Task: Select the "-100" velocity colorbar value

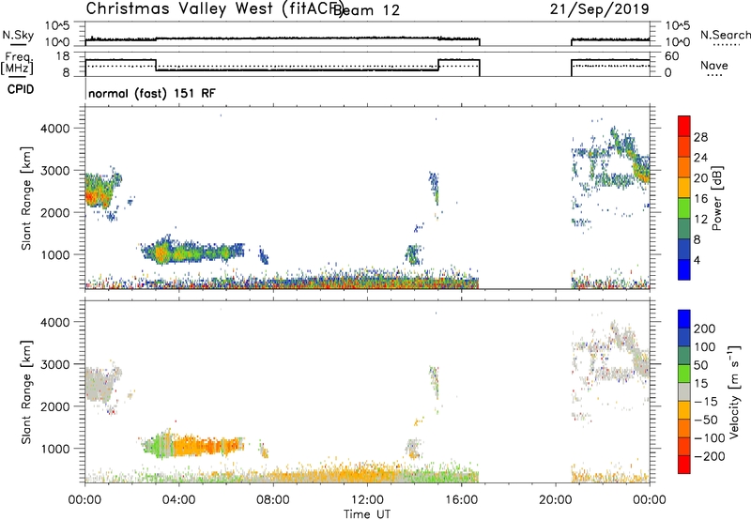Action: (710, 437)
